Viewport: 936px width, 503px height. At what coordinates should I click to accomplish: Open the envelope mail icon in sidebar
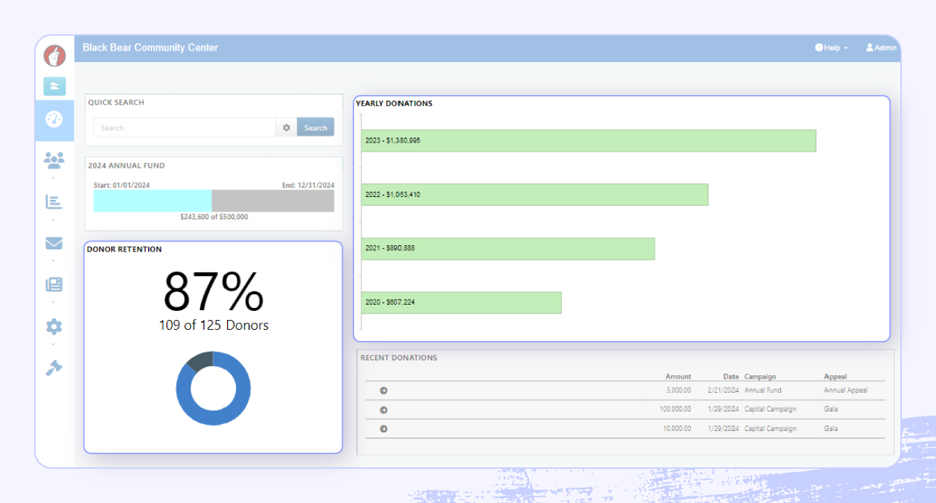click(x=54, y=243)
